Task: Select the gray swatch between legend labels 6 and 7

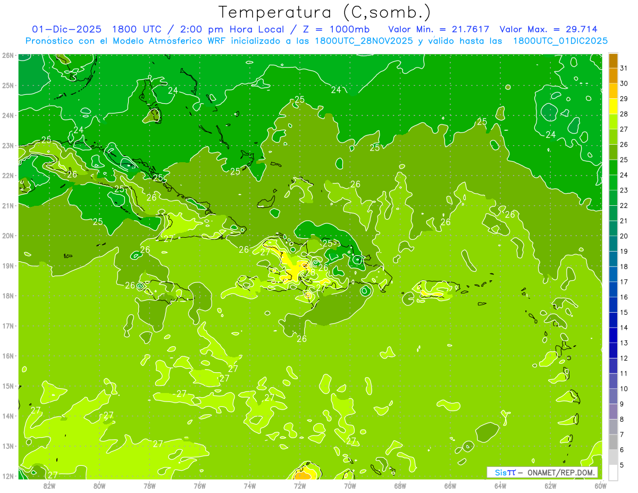Action: click(x=614, y=442)
